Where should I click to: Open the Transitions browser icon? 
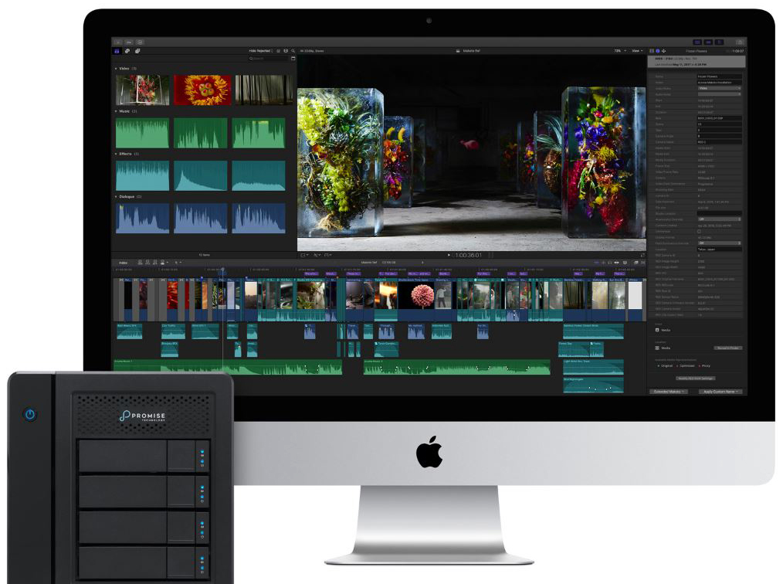[x=642, y=263]
